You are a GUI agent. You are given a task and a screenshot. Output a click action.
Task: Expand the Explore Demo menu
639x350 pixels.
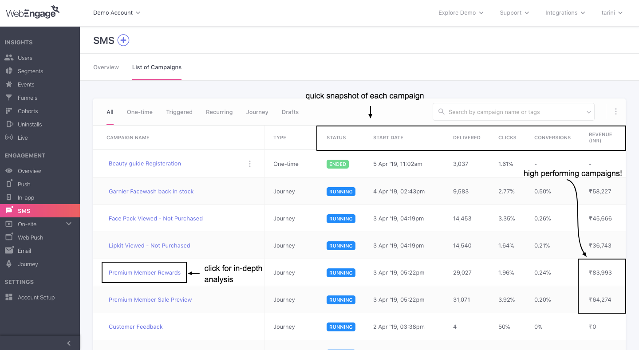click(461, 12)
